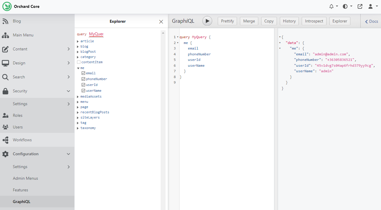Open Users page

point(37,127)
